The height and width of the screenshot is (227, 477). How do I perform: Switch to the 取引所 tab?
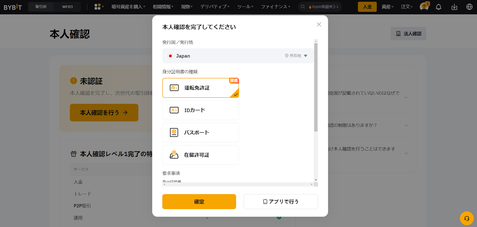coord(41,7)
